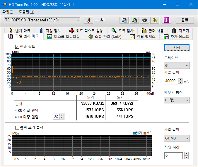Click the HD Tune app icon in the title bar
Image resolution: width=198 pixels, height=167 pixels.
click(x=5, y=5)
